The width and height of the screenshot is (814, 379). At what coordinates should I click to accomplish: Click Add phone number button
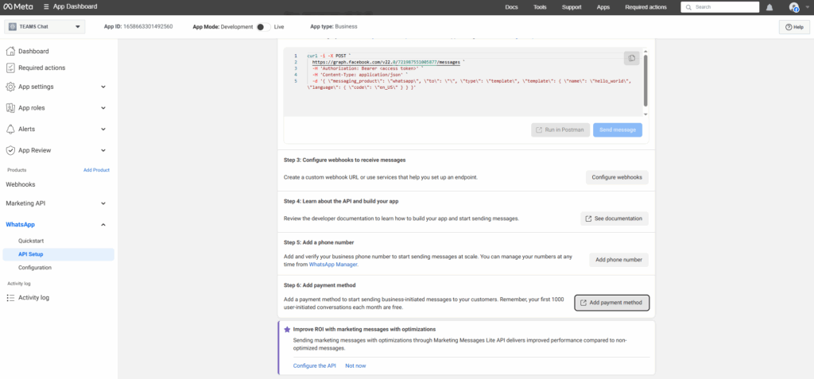tap(618, 260)
